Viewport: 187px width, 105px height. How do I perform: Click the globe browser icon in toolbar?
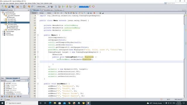click(x=52, y=6)
